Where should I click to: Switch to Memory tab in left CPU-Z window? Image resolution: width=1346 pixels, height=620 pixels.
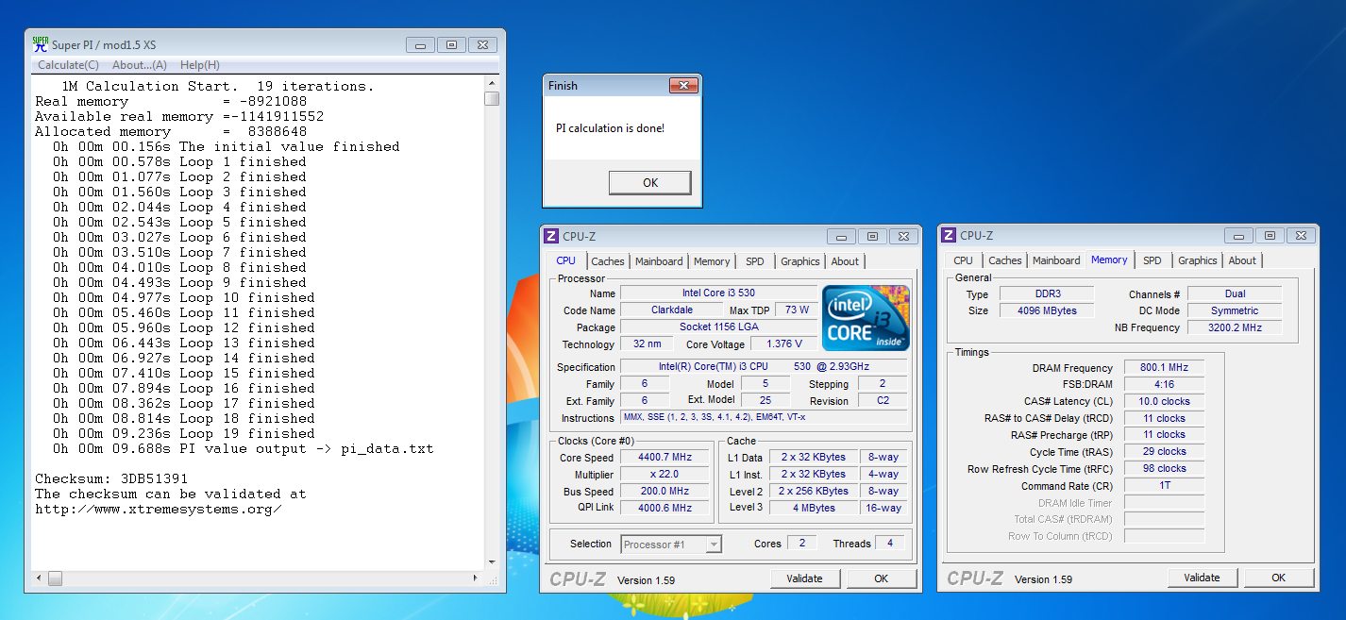pos(712,261)
